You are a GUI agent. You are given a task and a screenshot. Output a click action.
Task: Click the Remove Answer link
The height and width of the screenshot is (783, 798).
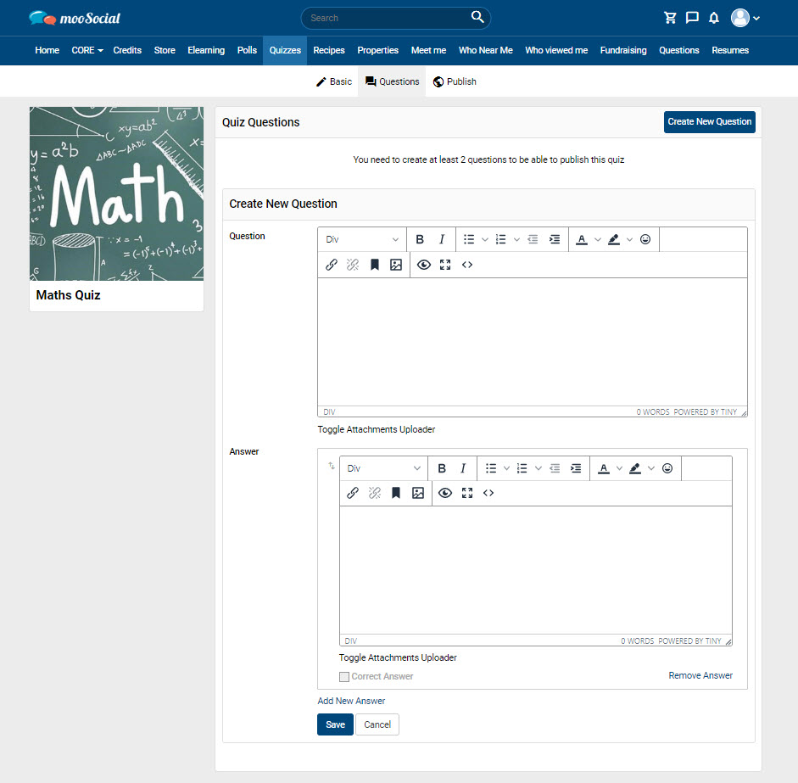[700, 675]
